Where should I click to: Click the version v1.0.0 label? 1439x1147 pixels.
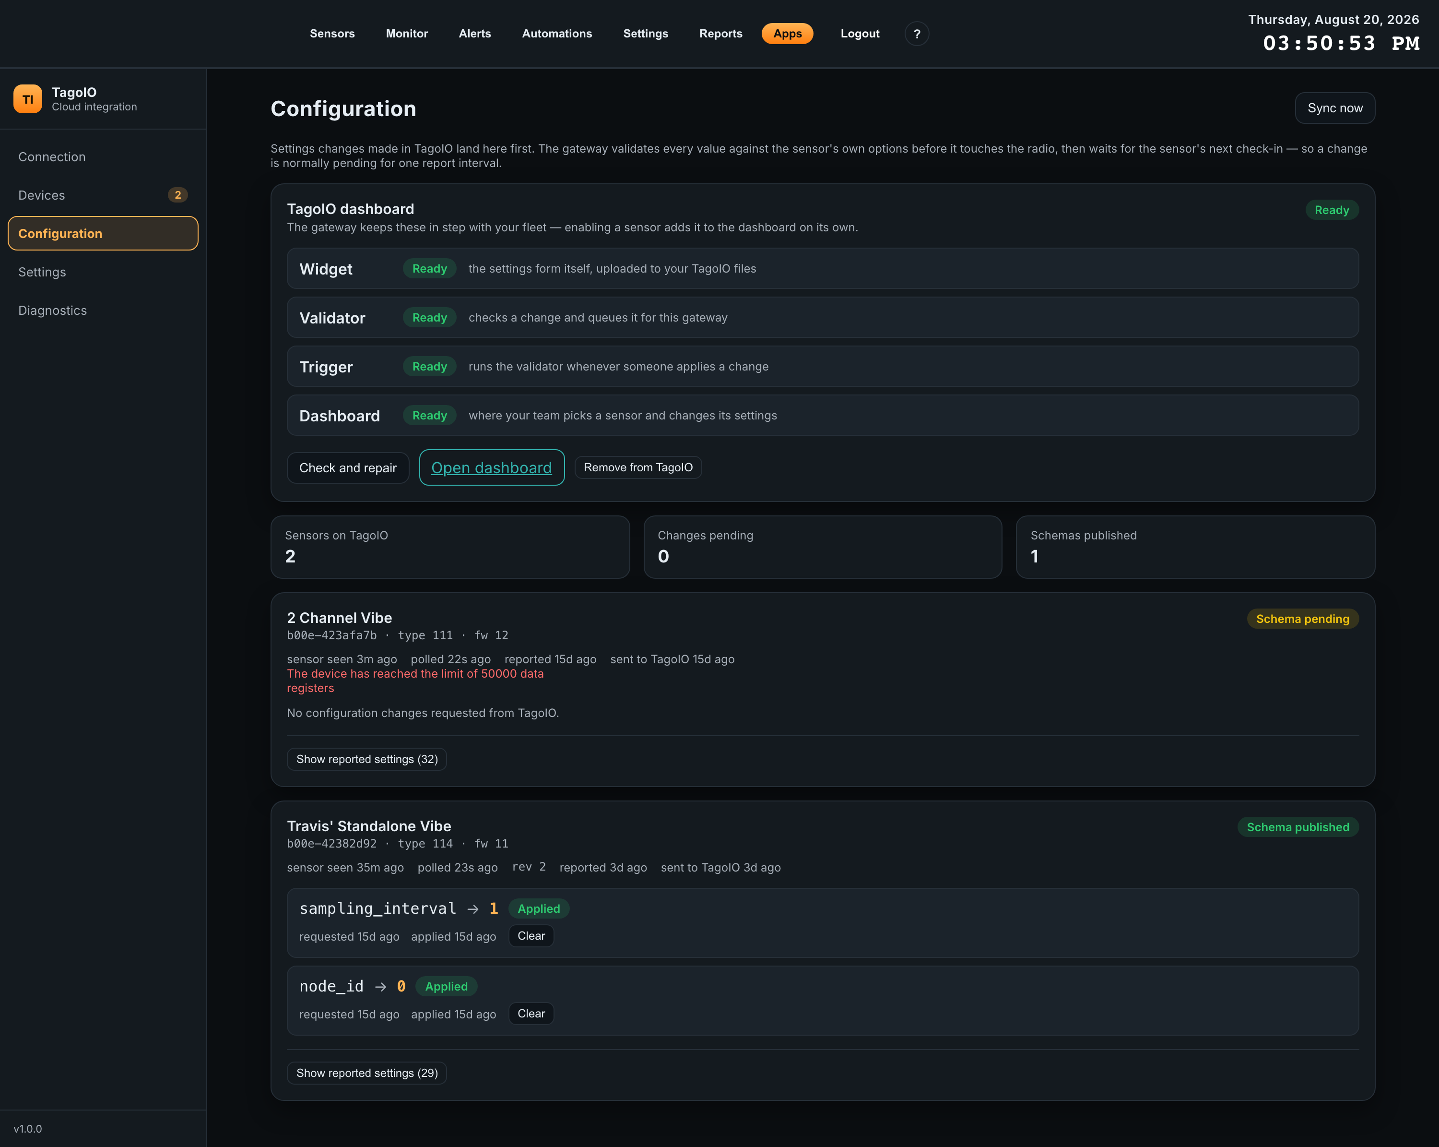27,1128
